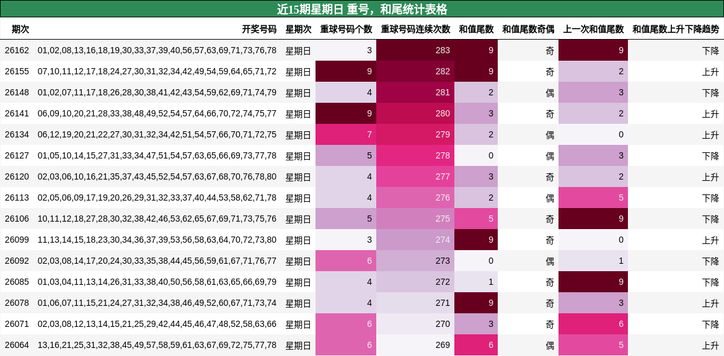Image resolution: width=724 pixels, height=356 pixels.
Task: Select the 275 streak cell
Action: tap(415, 219)
